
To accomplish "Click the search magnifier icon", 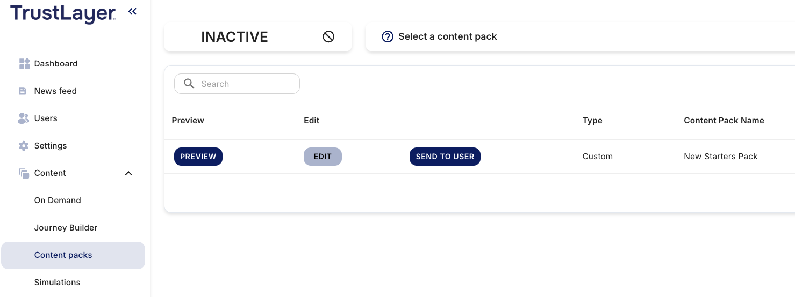I will (189, 84).
